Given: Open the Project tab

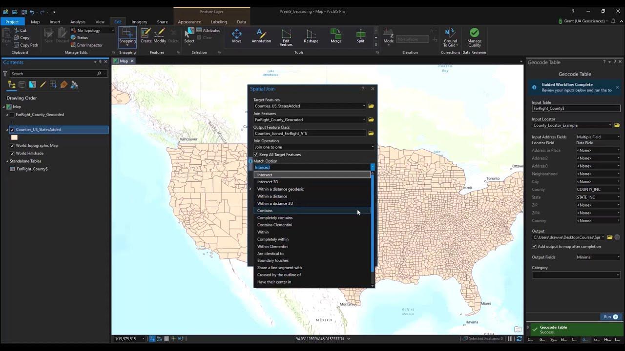Looking at the screenshot, I should tap(12, 21).
